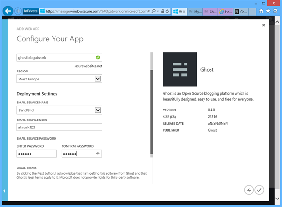Close the Add Web App dialog

click(x=264, y=25)
